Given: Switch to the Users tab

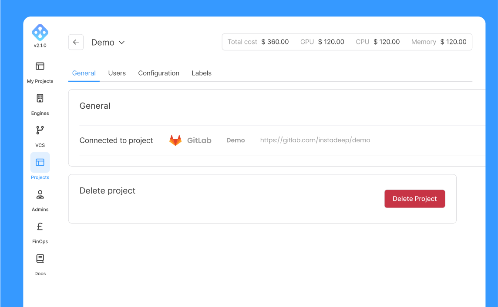Looking at the screenshot, I should [117, 73].
